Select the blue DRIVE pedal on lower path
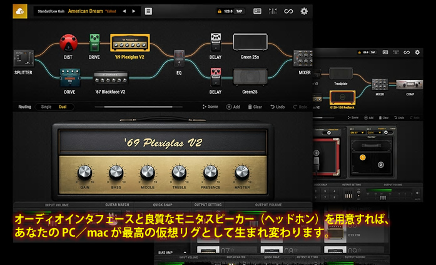 coord(70,77)
